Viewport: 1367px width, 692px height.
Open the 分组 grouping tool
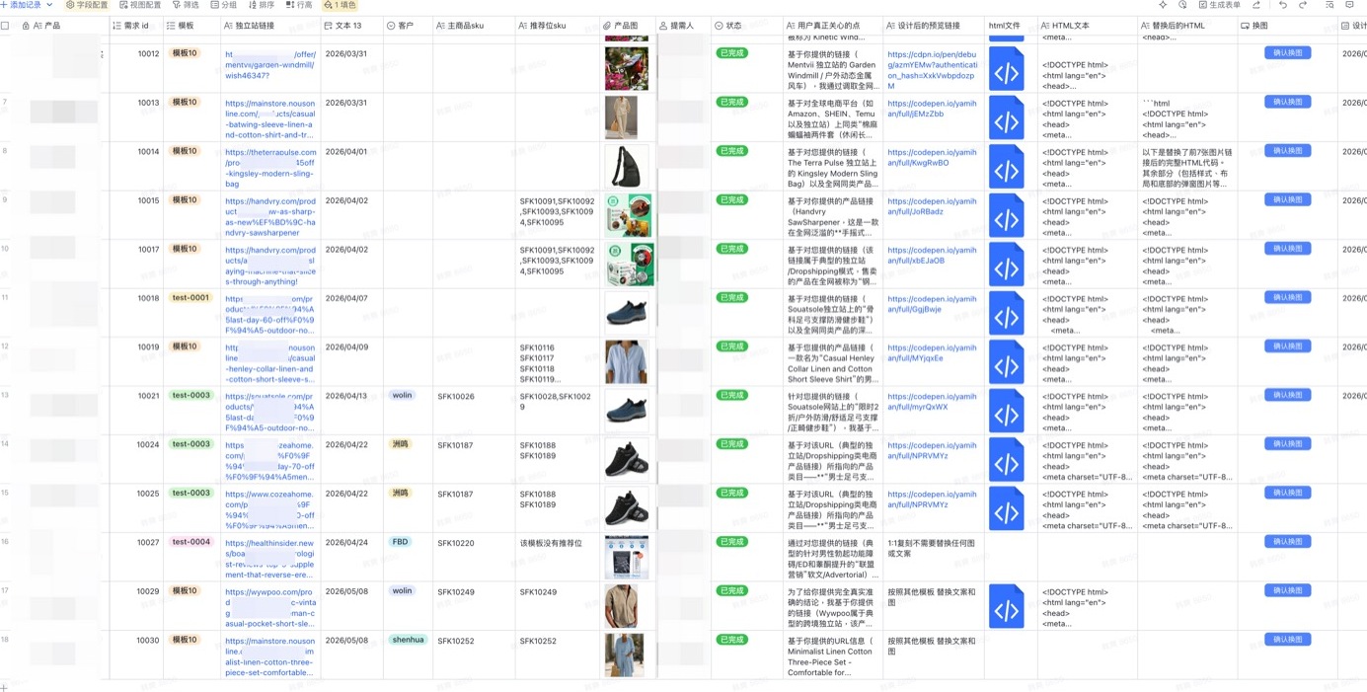pyautogui.click(x=223, y=5)
